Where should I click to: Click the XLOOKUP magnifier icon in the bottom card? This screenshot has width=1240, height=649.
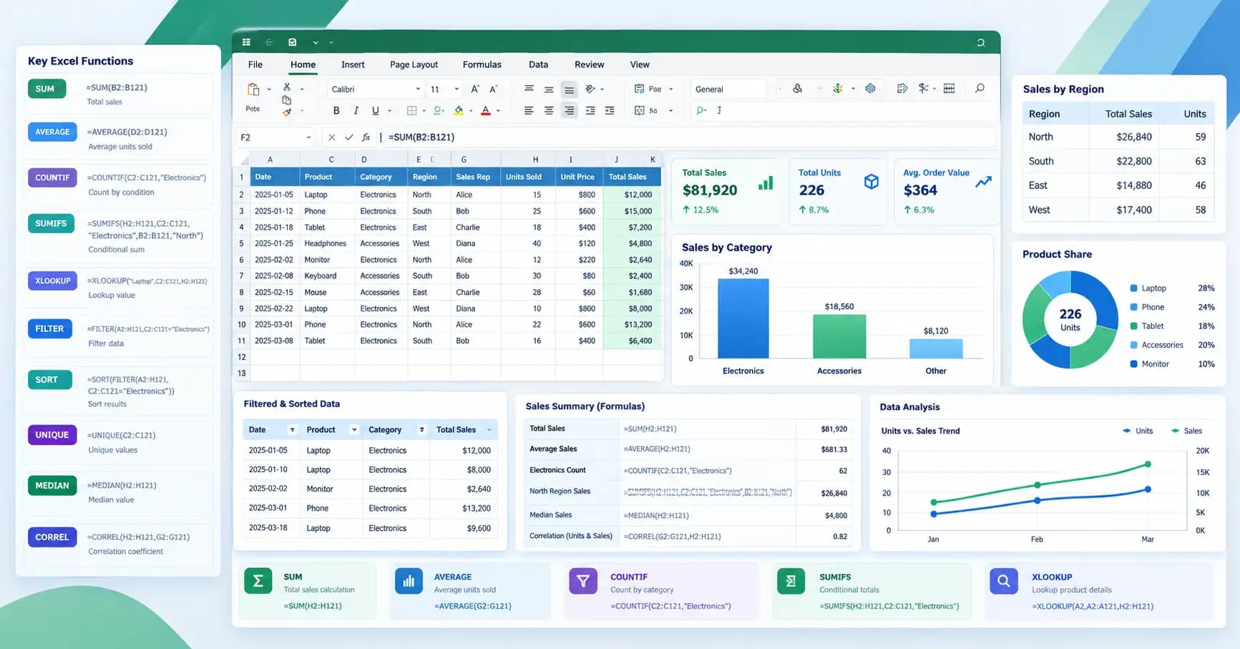[x=1004, y=581]
